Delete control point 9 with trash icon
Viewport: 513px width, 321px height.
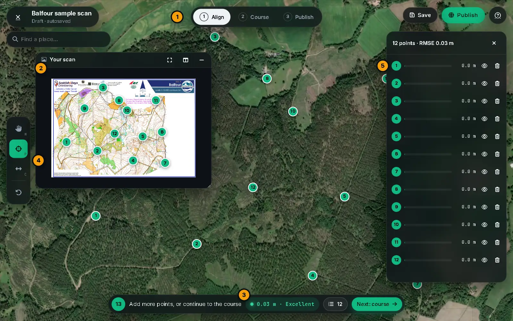point(497,207)
